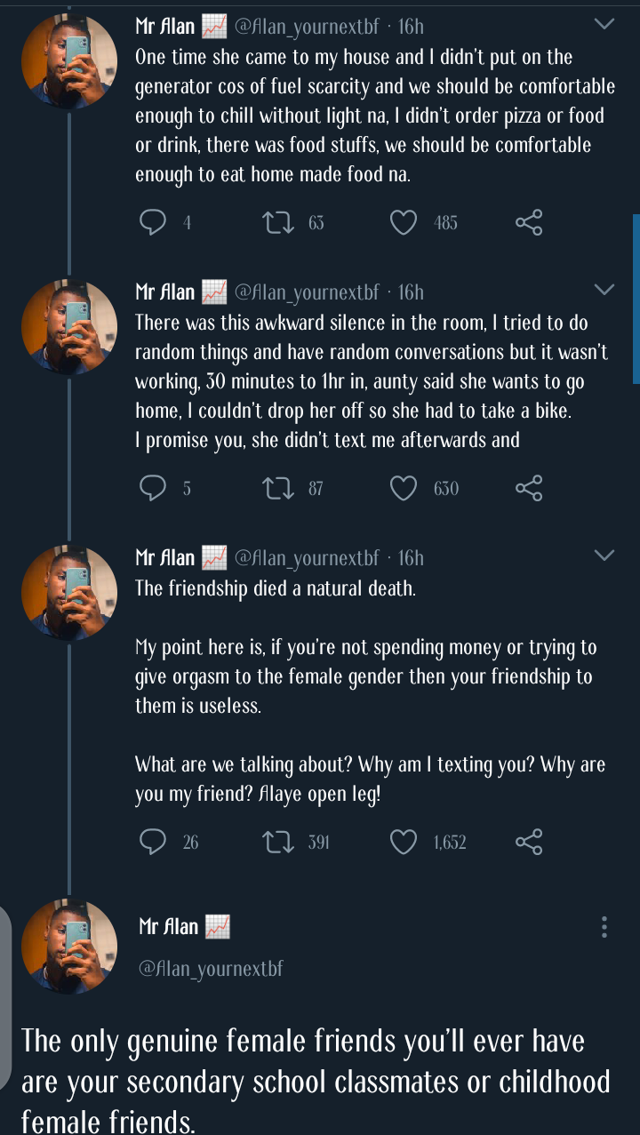Share the awkward silence tweet
This screenshot has height=1135, width=640.
click(529, 487)
